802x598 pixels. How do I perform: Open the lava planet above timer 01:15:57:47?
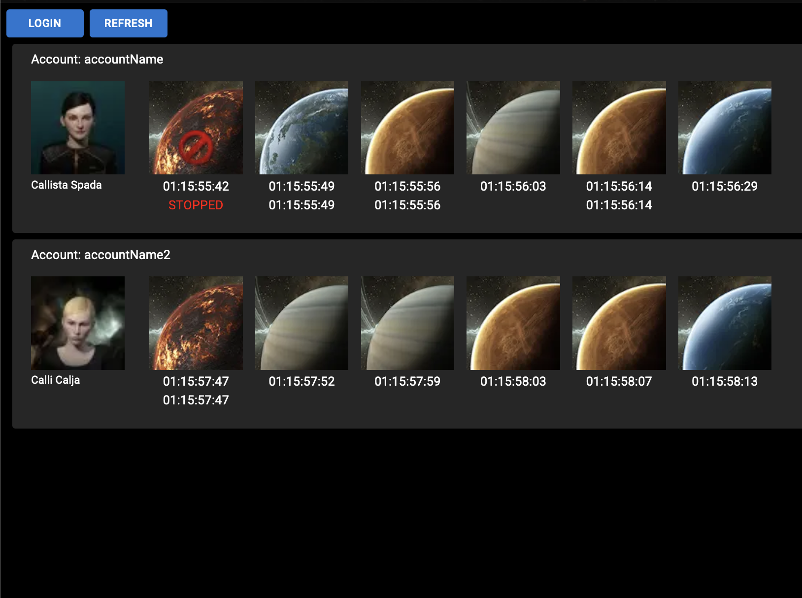pos(196,323)
